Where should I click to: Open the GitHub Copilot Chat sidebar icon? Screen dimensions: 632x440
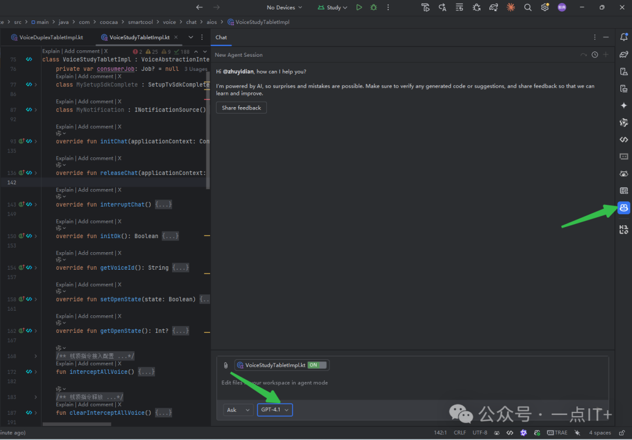(624, 208)
